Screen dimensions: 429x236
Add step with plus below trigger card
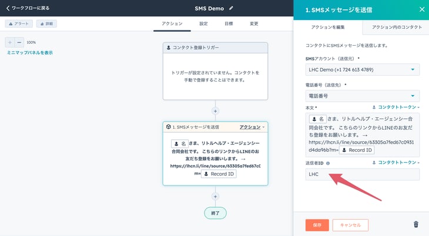point(215,111)
